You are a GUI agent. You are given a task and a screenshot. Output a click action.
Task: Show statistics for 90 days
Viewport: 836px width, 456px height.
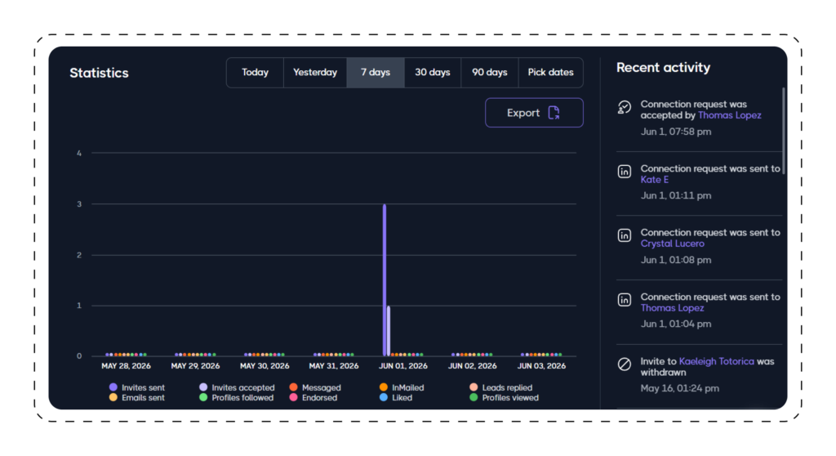(490, 73)
